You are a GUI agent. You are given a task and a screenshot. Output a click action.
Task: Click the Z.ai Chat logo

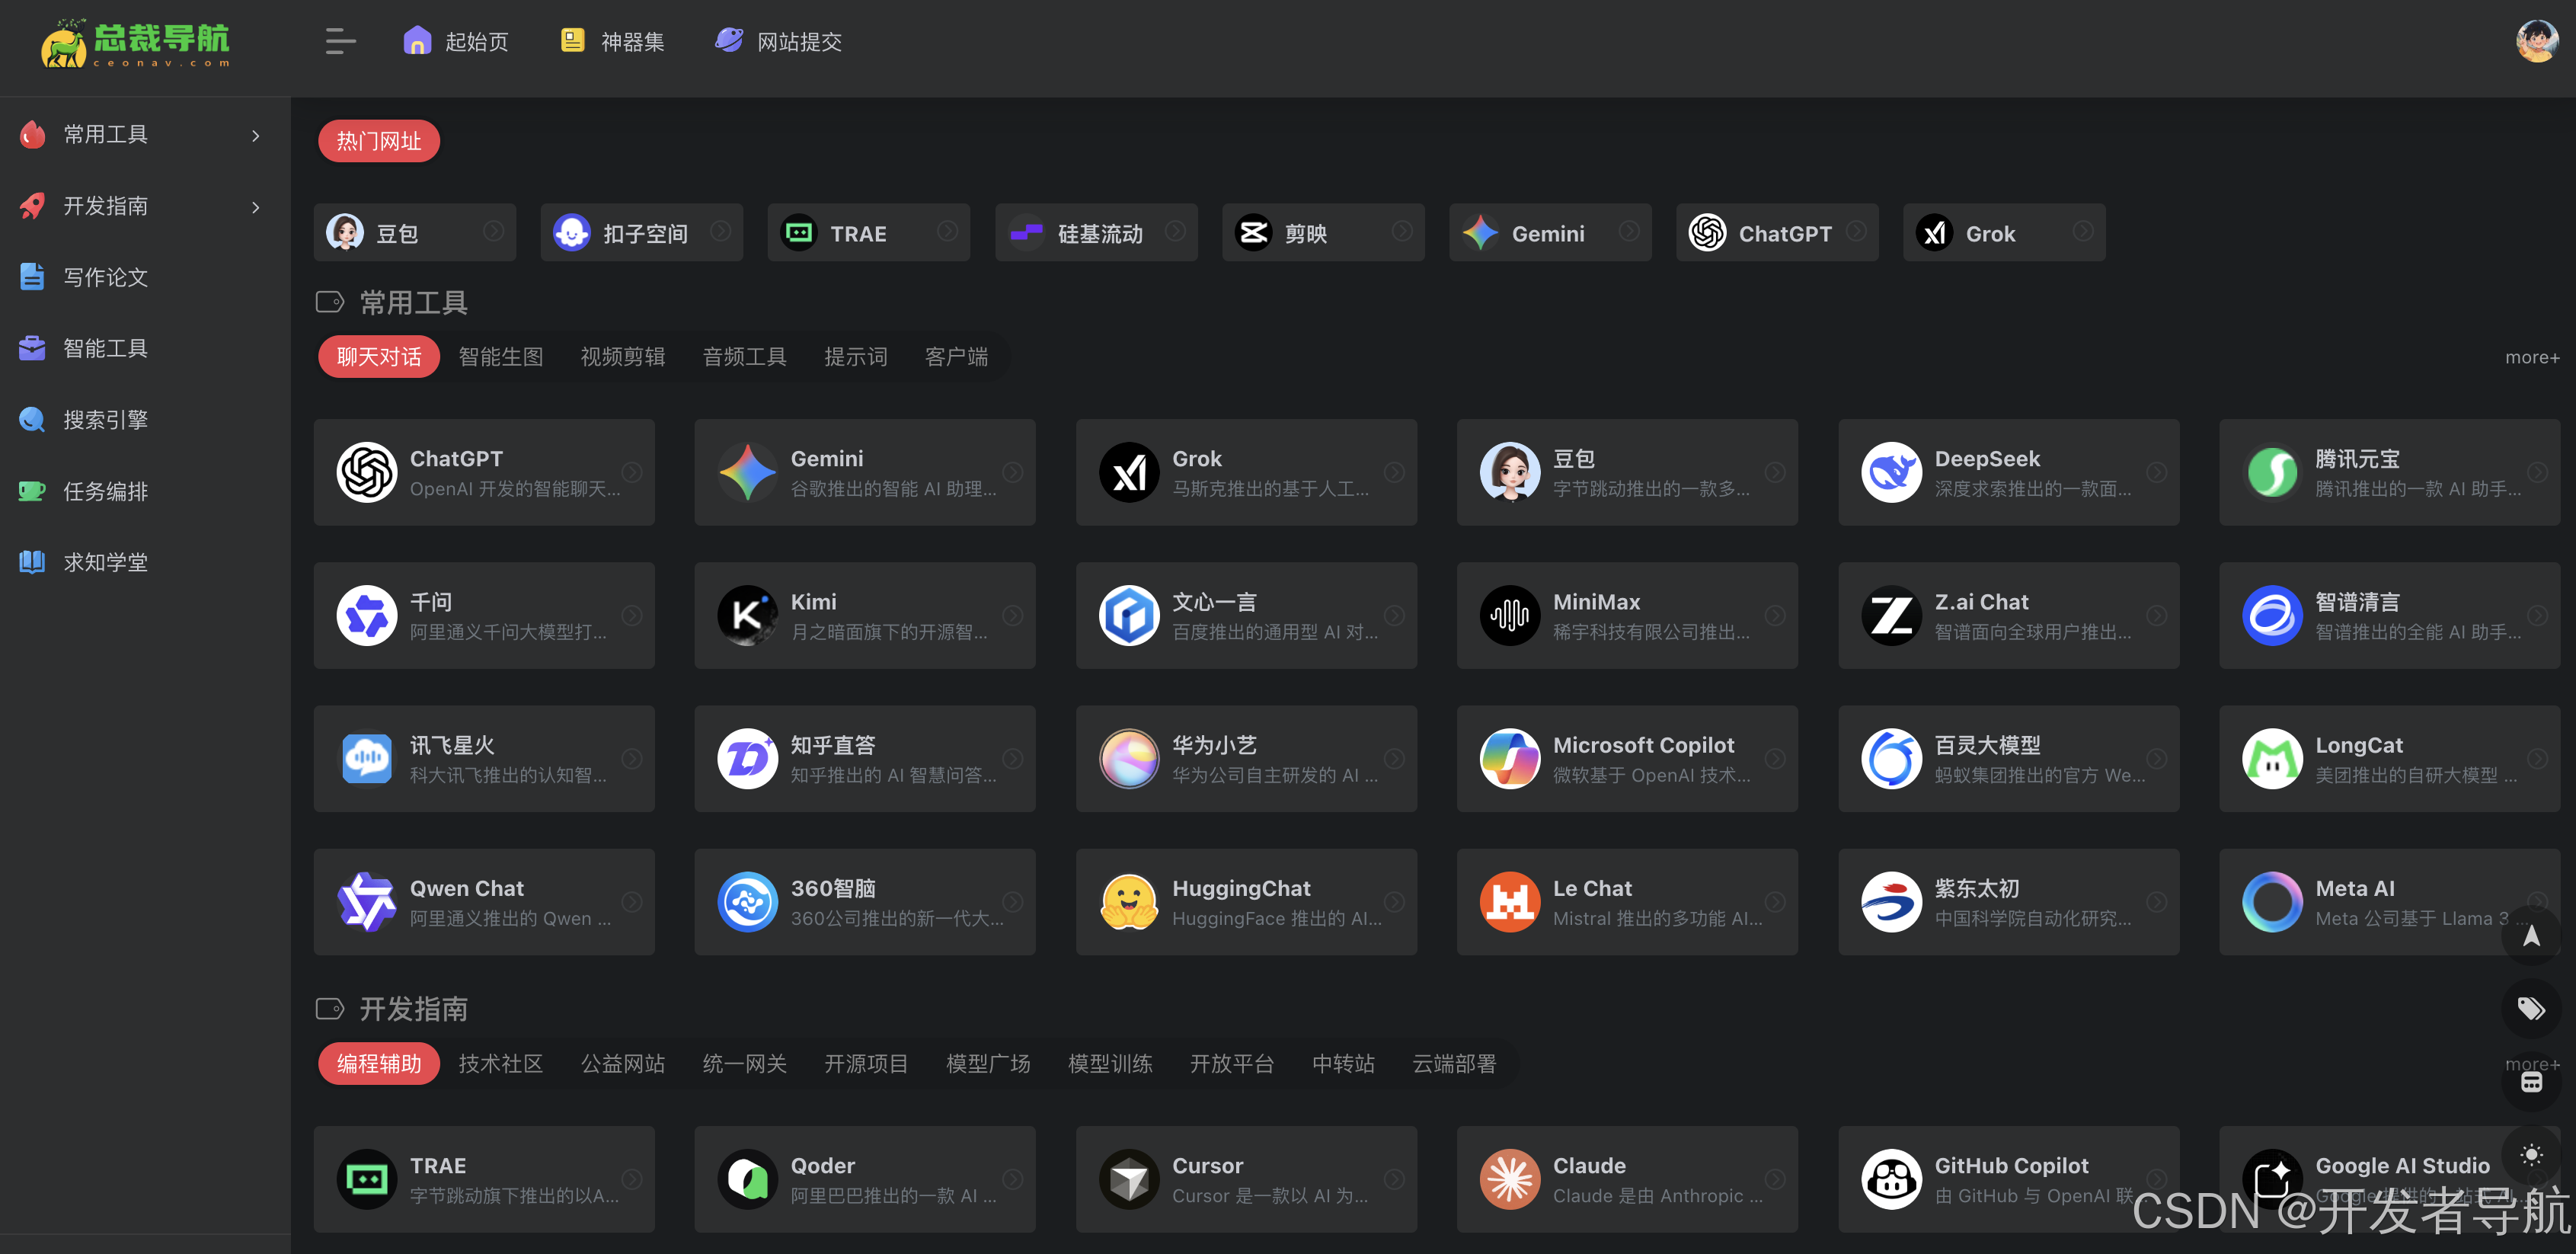pos(1891,615)
